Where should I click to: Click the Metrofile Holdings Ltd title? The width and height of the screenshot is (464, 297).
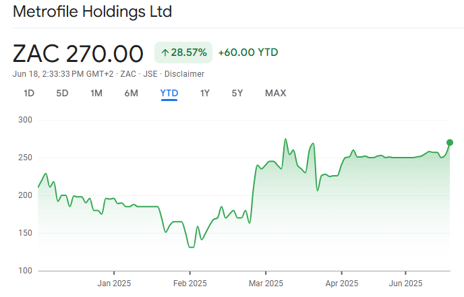coord(92,12)
